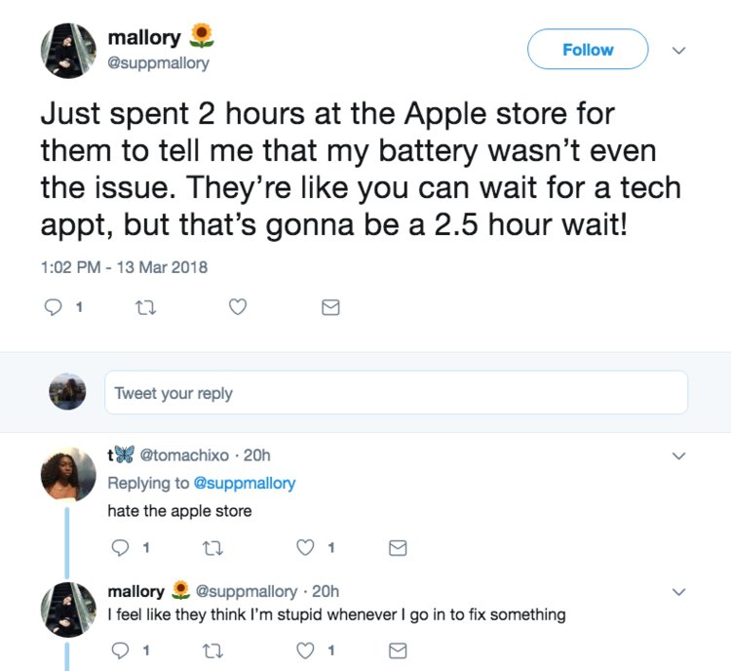Open more options chevron beside Follow button
The image size is (731, 671).
click(679, 50)
